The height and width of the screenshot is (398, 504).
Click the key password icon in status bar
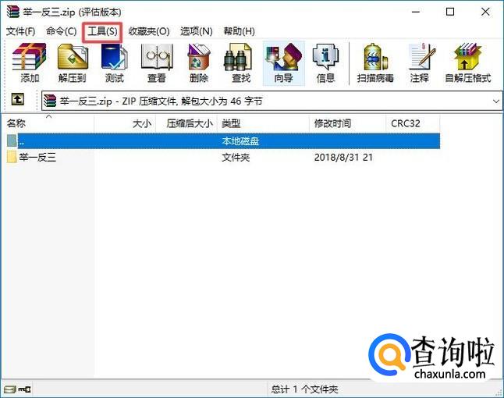pyautogui.click(x=25, y=389)
